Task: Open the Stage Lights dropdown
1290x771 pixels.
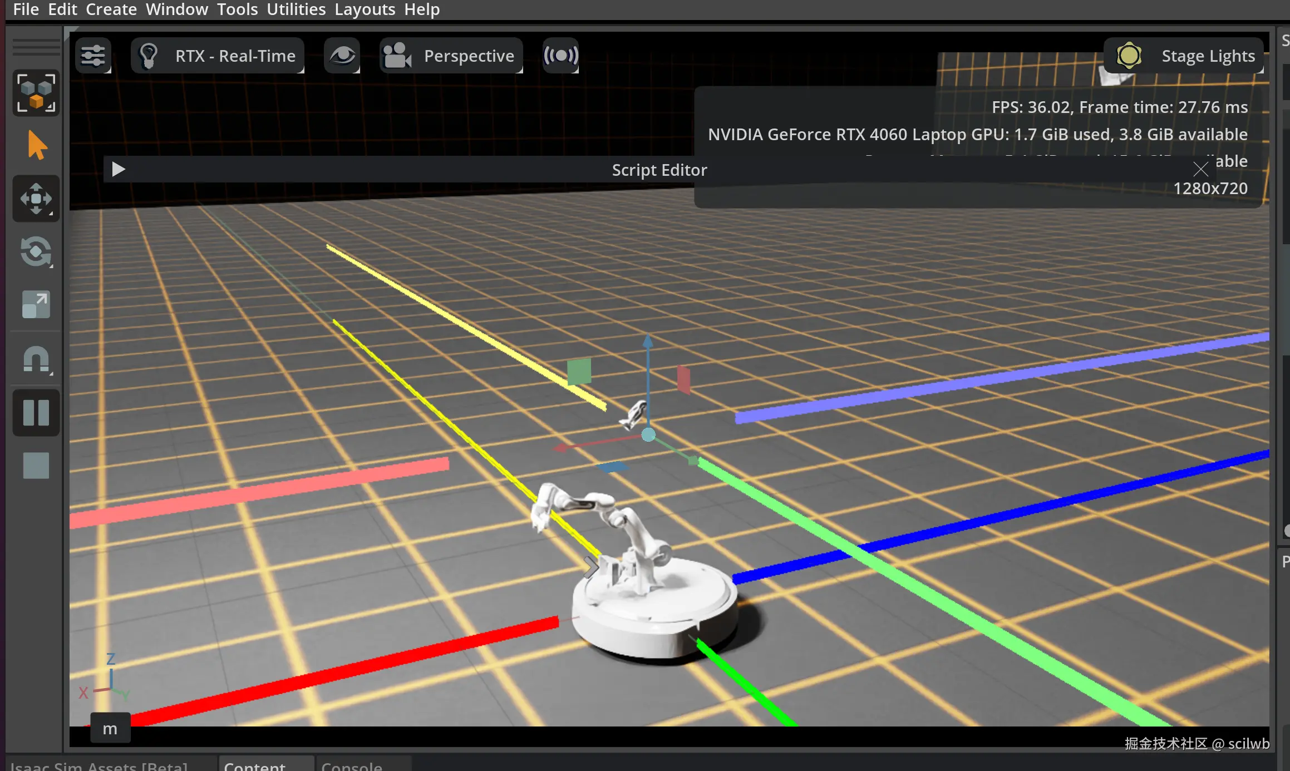Action: click(x=1185, y=56)
